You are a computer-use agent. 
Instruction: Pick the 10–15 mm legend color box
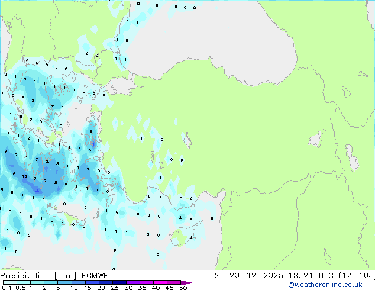(x=78, y=282)
